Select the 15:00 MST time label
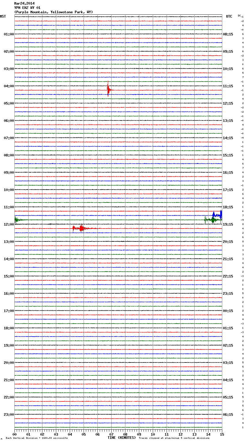 9,276
